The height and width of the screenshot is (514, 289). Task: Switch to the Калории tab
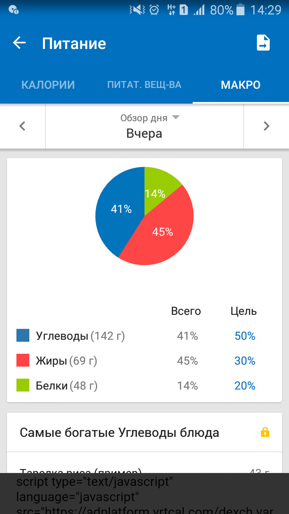(x=48, y=85)
